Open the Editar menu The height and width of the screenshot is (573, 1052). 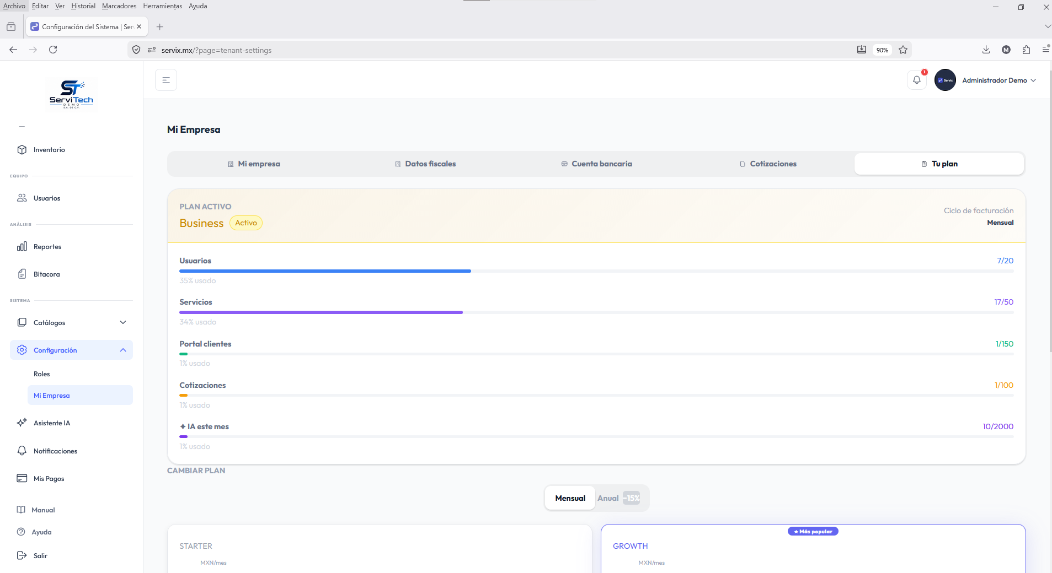(40, 6)
